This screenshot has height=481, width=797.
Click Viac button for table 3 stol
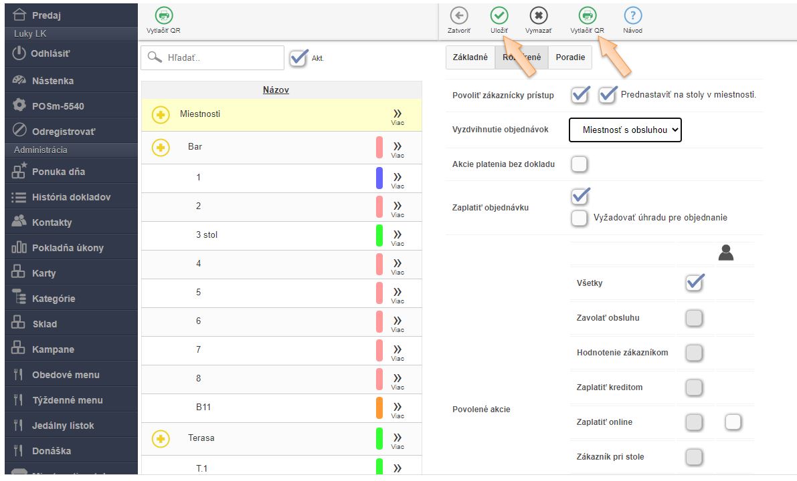397,236
